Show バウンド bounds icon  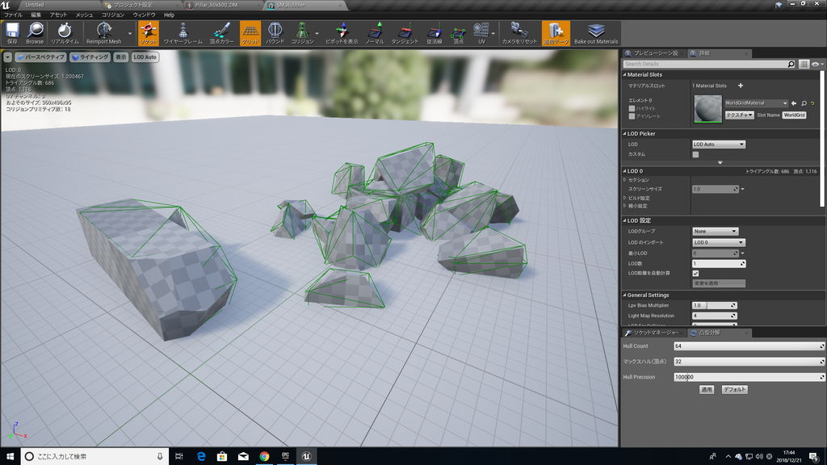[x=275, y=33]
